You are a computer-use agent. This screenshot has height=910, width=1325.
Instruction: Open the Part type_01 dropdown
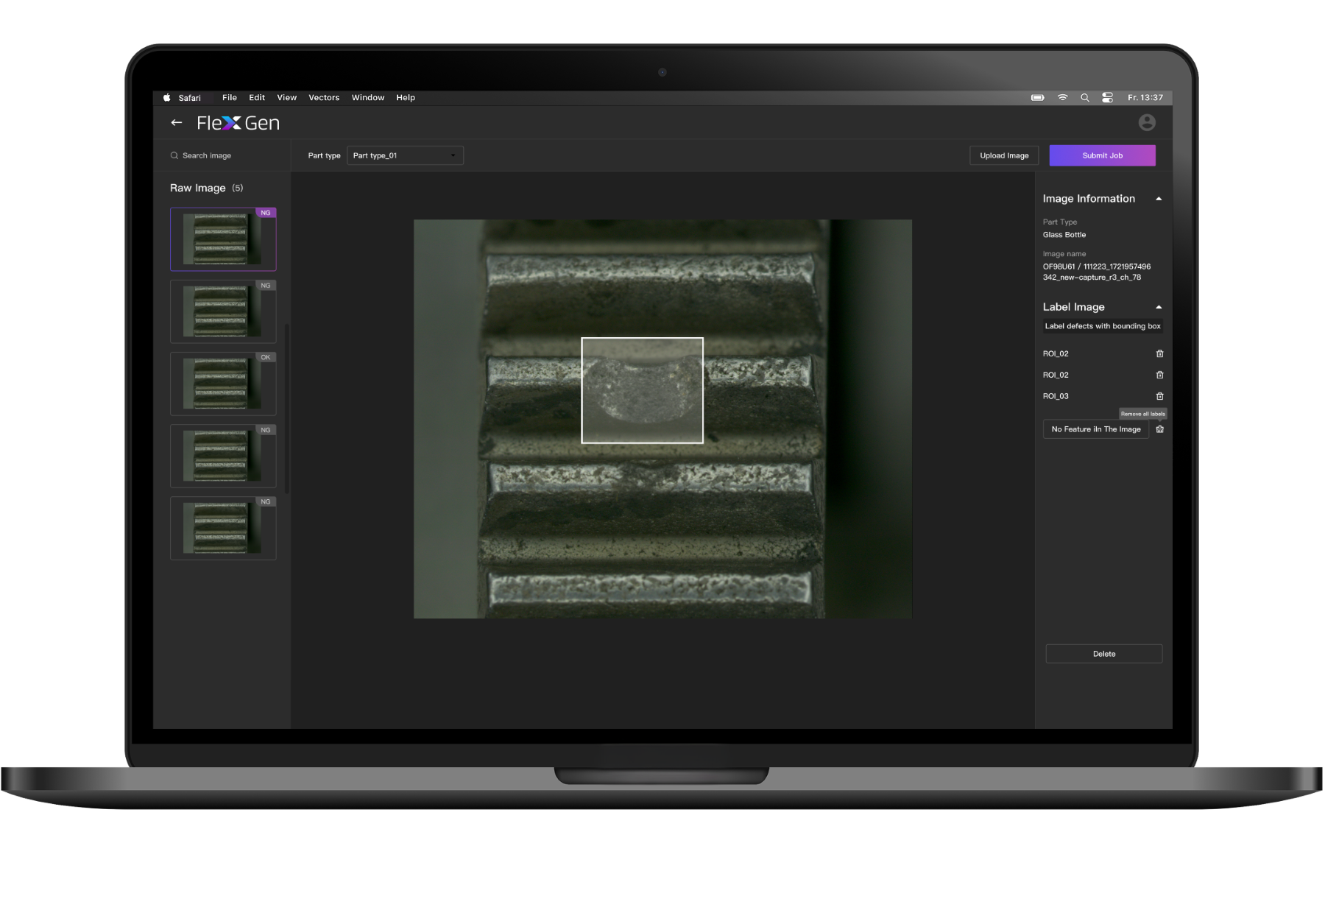(x=404, y=155)
